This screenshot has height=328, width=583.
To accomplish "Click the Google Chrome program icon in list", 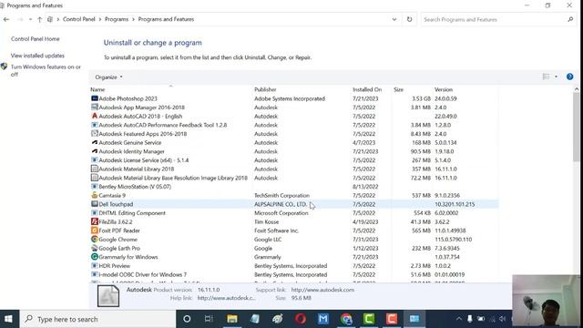I will 95,240.
